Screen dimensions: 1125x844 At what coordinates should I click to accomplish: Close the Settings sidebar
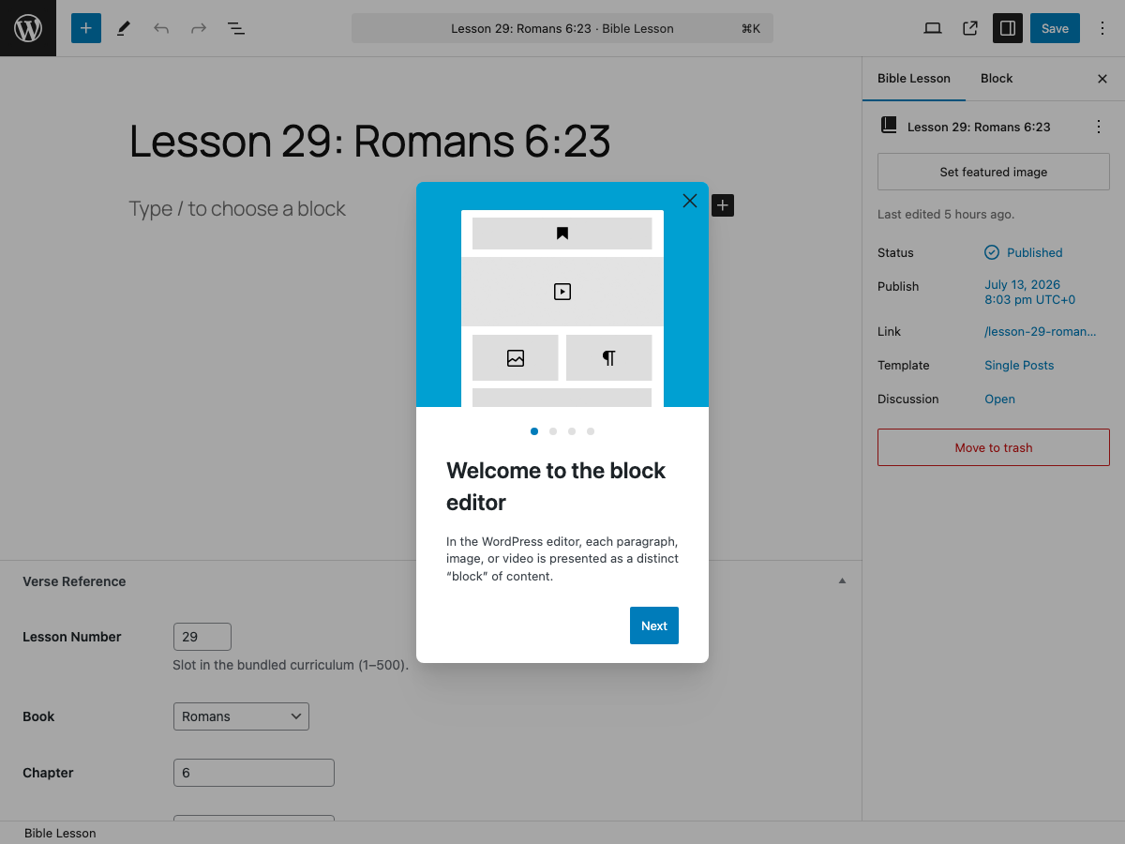(1102, 79)
